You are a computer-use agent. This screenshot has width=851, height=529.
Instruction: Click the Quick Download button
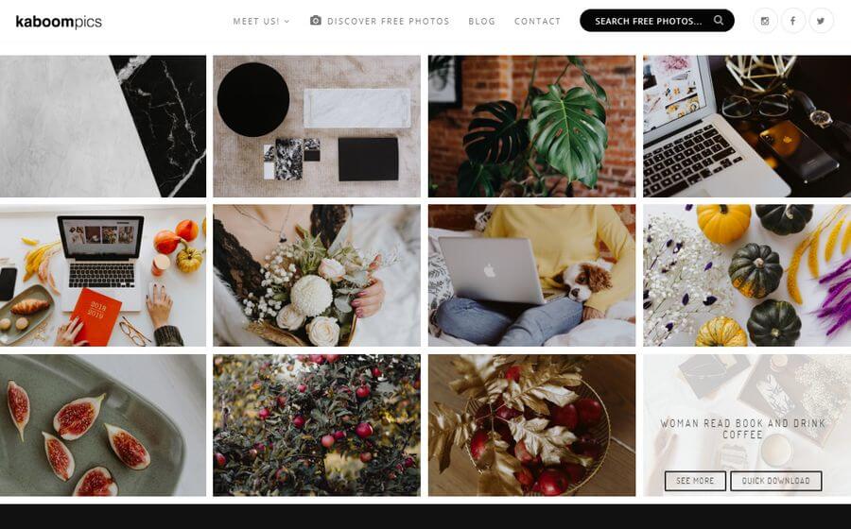[775, 481]
